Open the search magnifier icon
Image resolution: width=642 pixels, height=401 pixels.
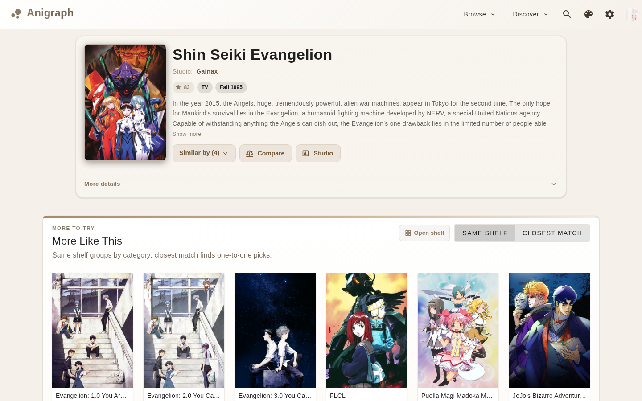(567, 14)
